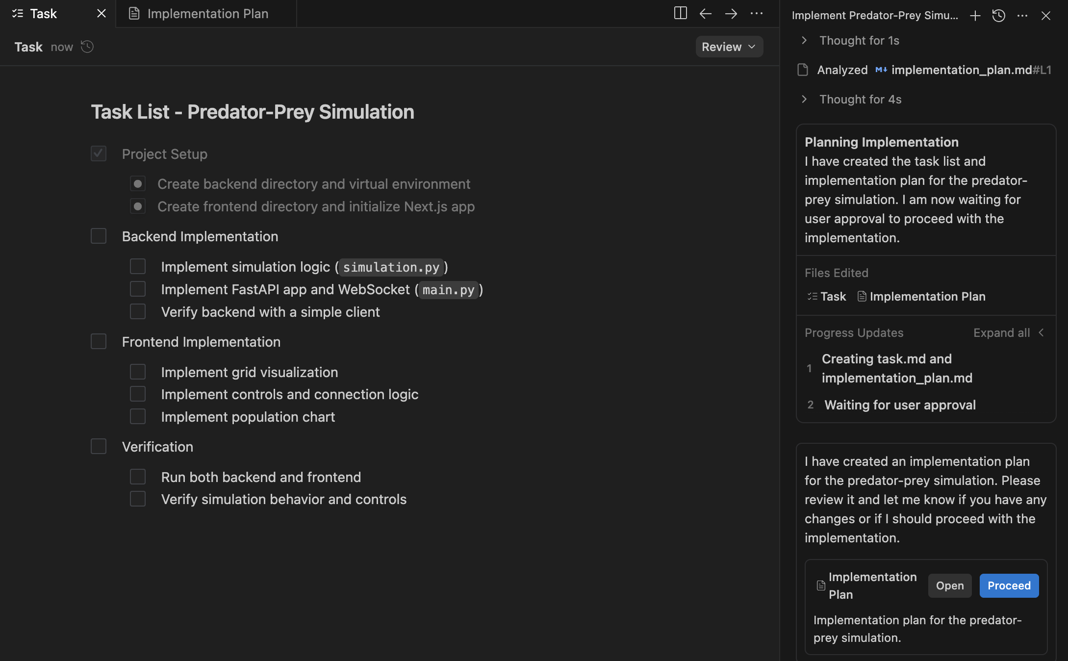Open the Review dropdown

point(729,47)
